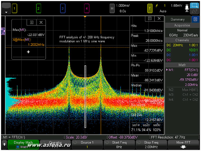Open the Operator softkey

(x=55, y=145)
